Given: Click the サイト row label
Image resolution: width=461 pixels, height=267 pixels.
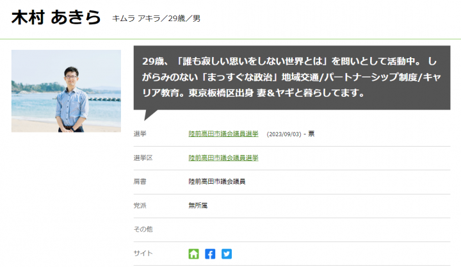Looking at the screenshot, I should (x=143, y=254).
